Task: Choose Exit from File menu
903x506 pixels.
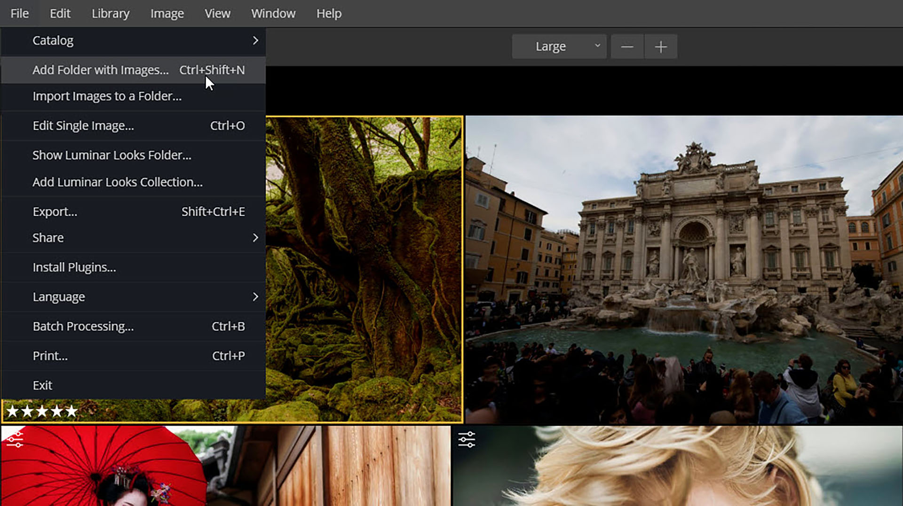Action: [x=134, y=385]
